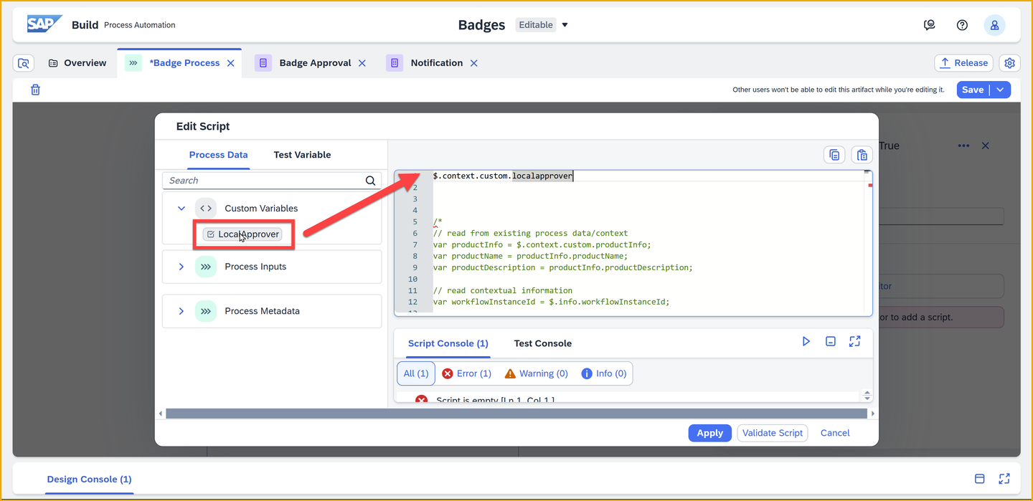Run the script with the play icon
The width and height of the screenshot is (1033, 501).
tap(806, 342)
